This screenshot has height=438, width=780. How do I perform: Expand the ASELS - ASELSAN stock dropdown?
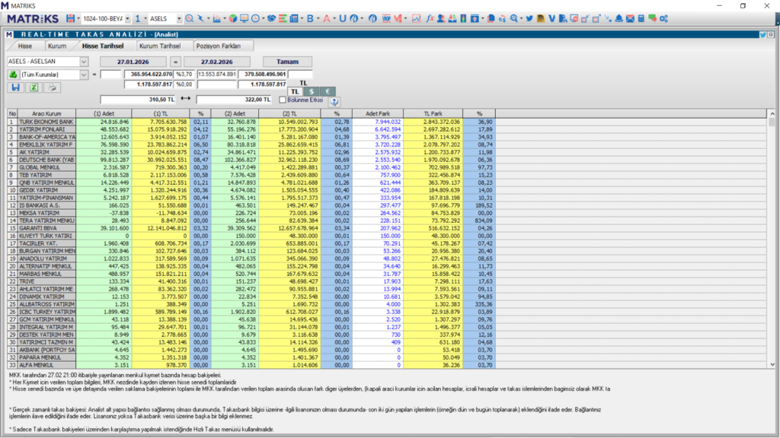pos(84,62)
